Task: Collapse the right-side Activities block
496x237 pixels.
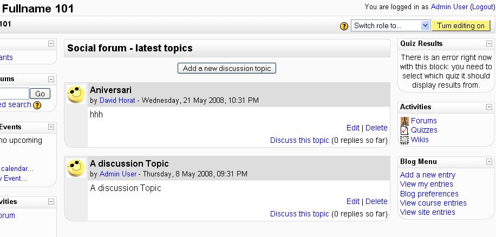Action: (489, 107)
